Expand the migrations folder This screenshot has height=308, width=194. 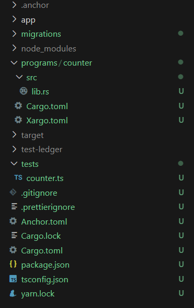tap(14, 34)
